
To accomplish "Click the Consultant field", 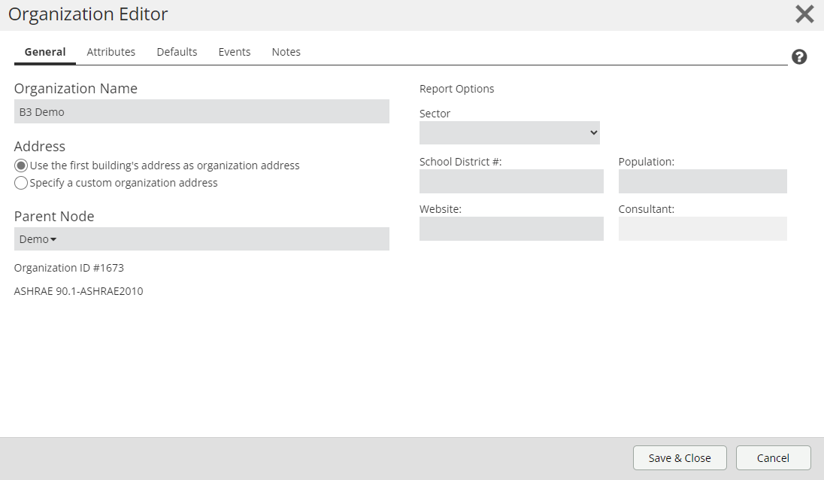I will pyautogui.click(x=702, y=229).
